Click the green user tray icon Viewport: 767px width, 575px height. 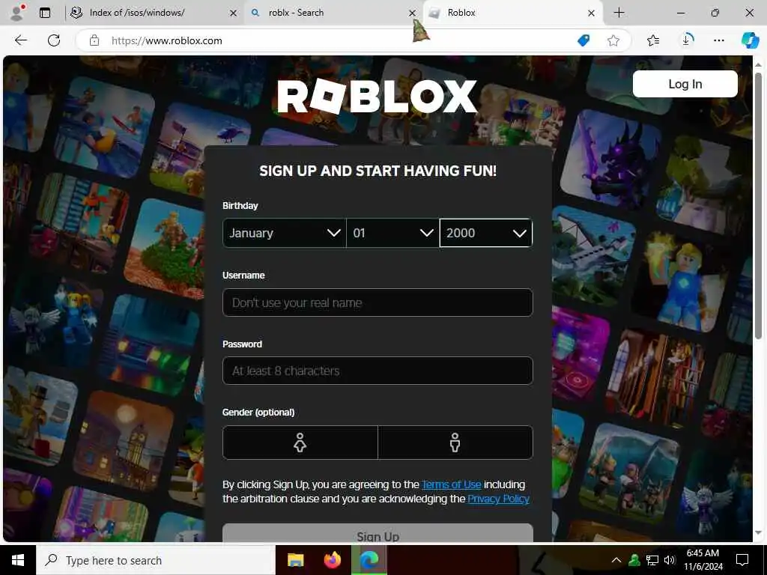[x=634, y=560]
